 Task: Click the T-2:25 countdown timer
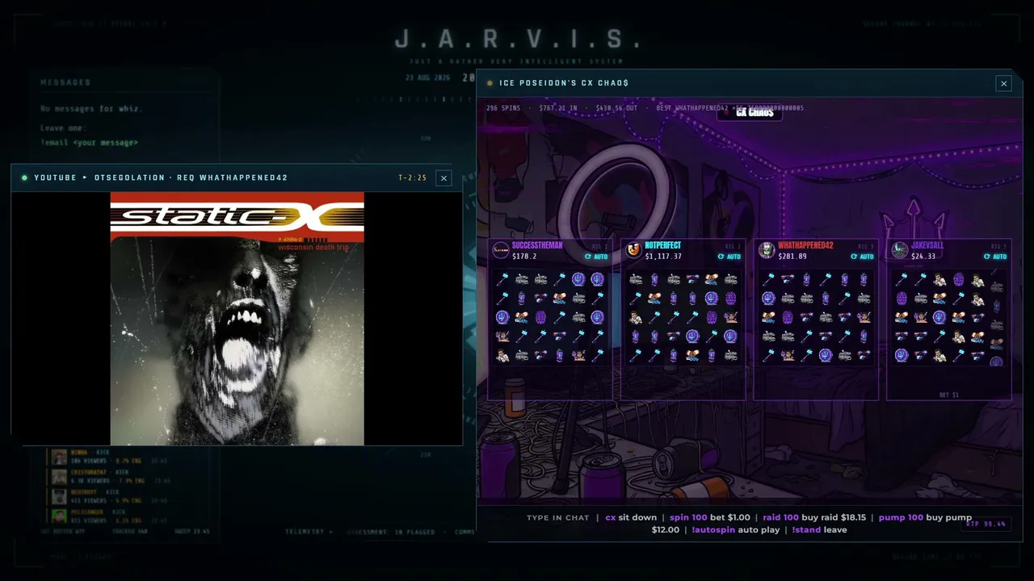click(x=412, y=178)
